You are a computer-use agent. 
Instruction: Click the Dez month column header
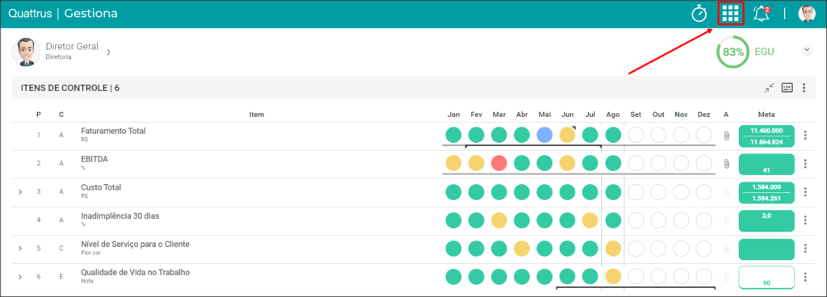coord(704,115)
